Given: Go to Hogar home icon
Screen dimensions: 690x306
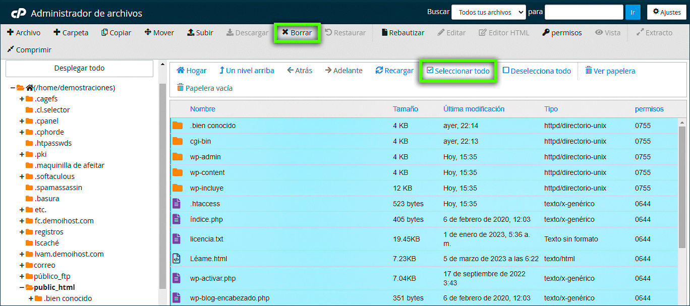Looking at the screenshot, I should 180,71.
